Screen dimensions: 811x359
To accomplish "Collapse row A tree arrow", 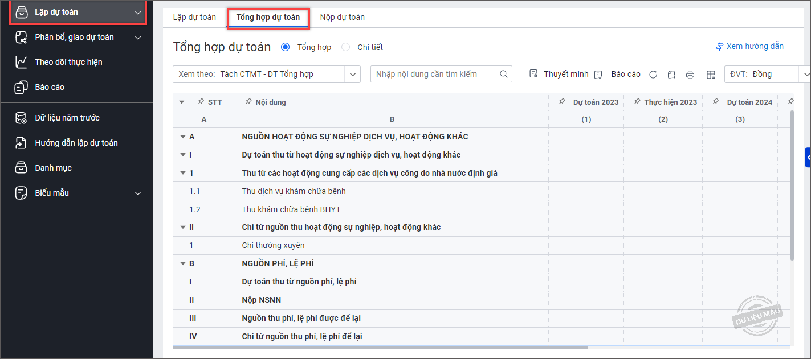I will click(x=183, y=137).
